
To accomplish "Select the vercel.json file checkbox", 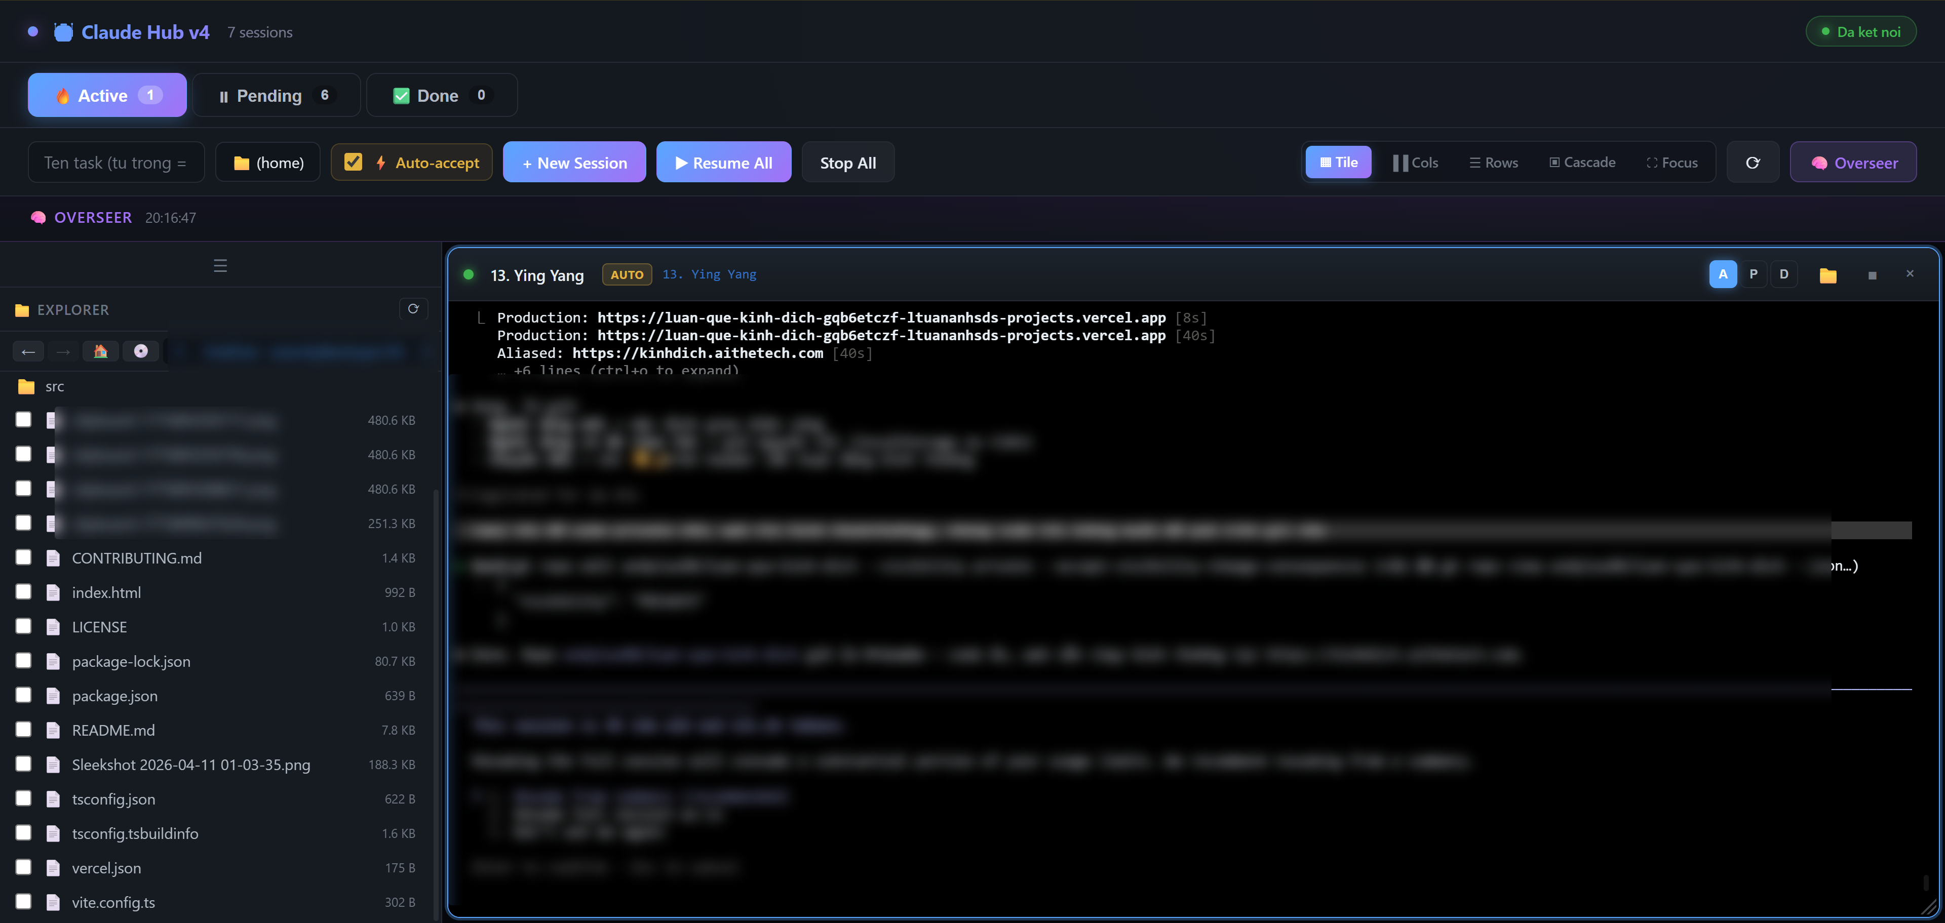I will tap(23, 866).
